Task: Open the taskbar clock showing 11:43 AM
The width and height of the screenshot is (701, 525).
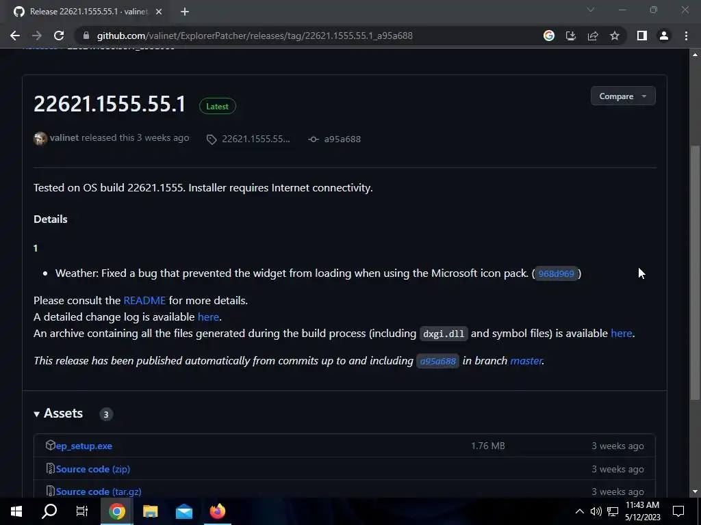Action: pyautogui.click(x=642, y=511)
